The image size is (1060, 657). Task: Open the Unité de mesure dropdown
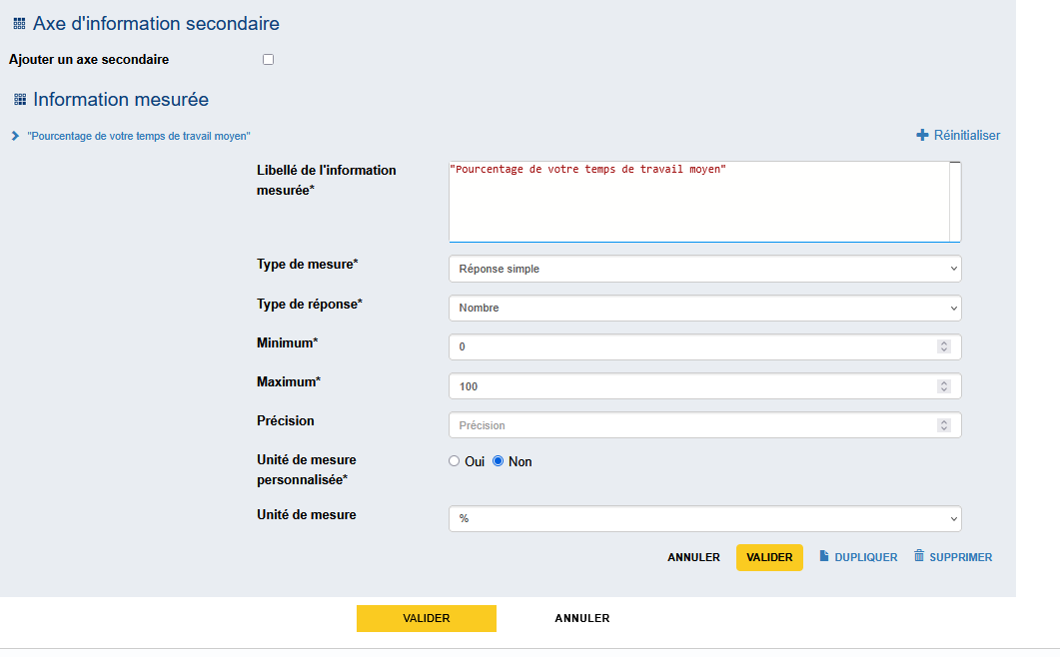[704, 518]
